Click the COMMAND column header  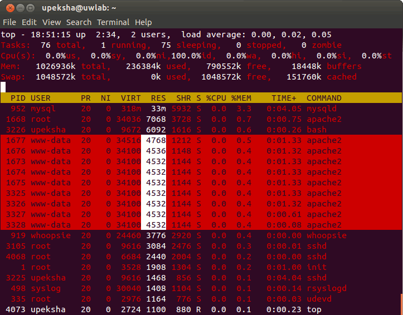click(x=324, y=98)
